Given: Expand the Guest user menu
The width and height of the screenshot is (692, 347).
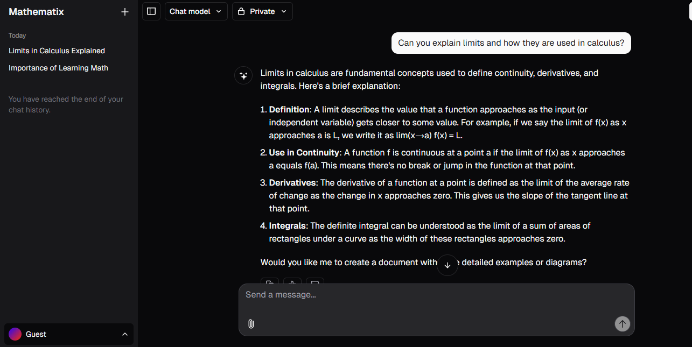Looking at the screenshot, I should coord(69,334).
